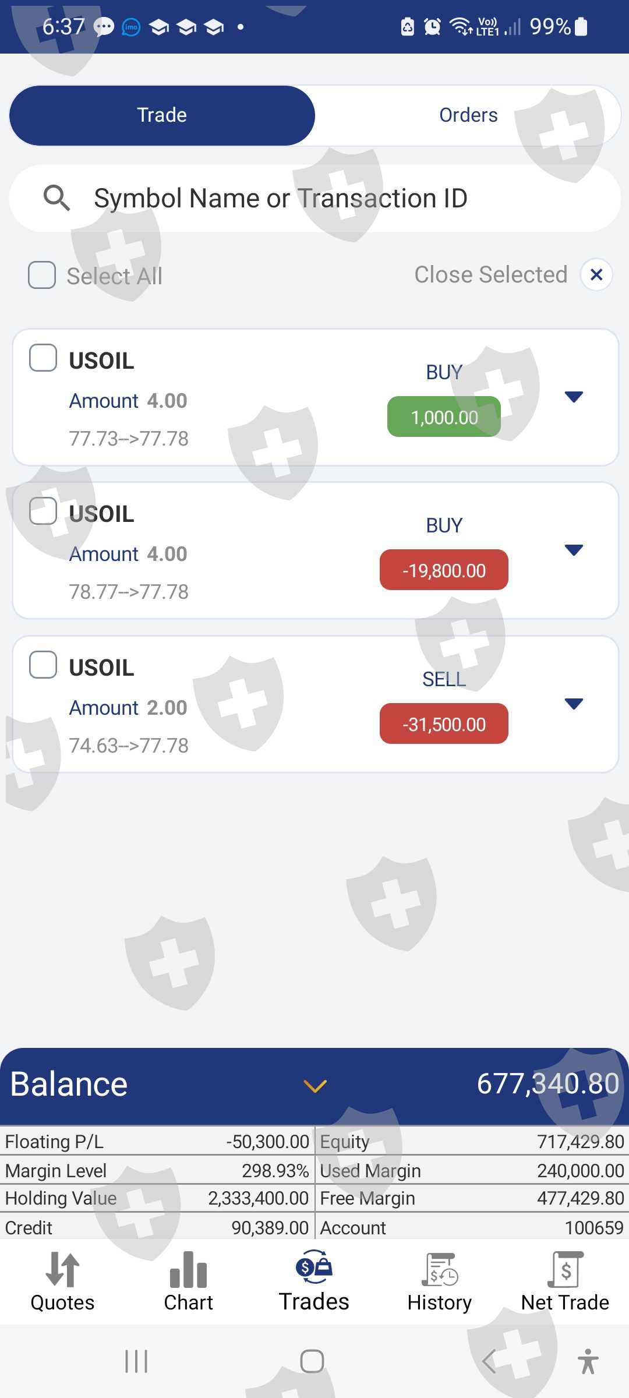Open the Quotes arrows icon
This screenshot has height=1398, width=629.
tap(62, 1270)
